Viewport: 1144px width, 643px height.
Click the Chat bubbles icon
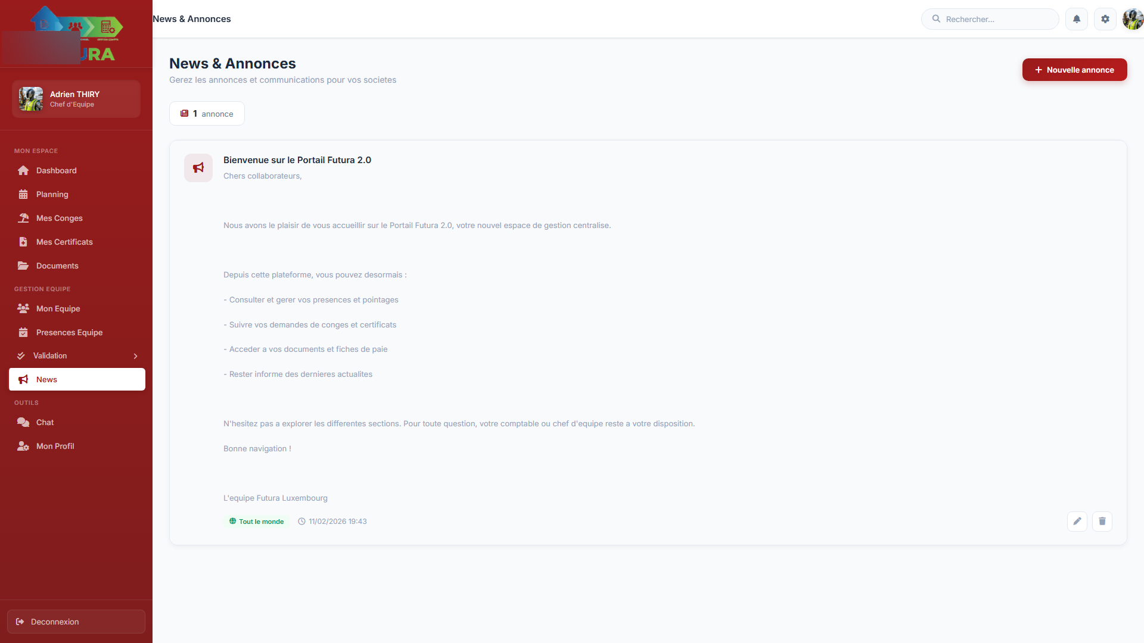click(x=23, y=423)
